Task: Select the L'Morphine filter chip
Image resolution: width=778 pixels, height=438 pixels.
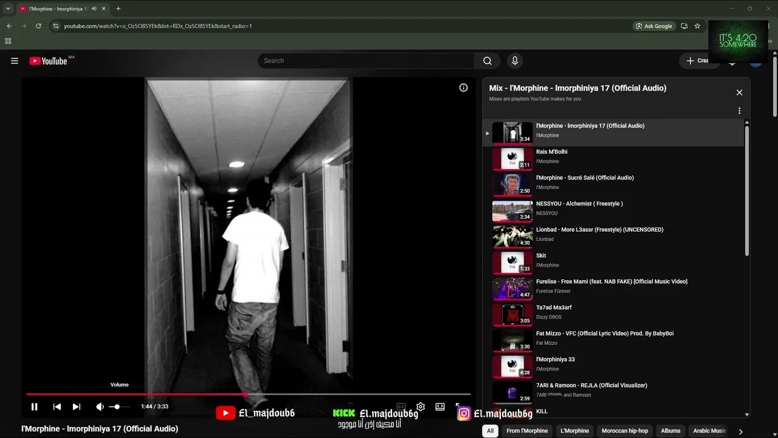Action: click(575, 431)
